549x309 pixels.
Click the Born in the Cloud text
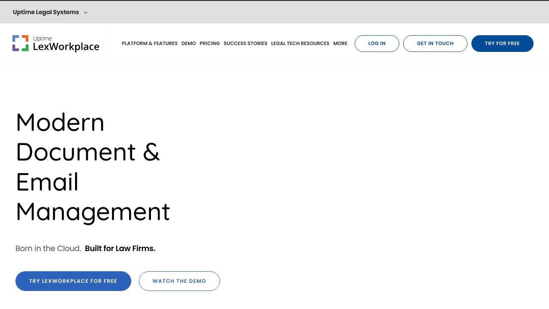[48, 248]
